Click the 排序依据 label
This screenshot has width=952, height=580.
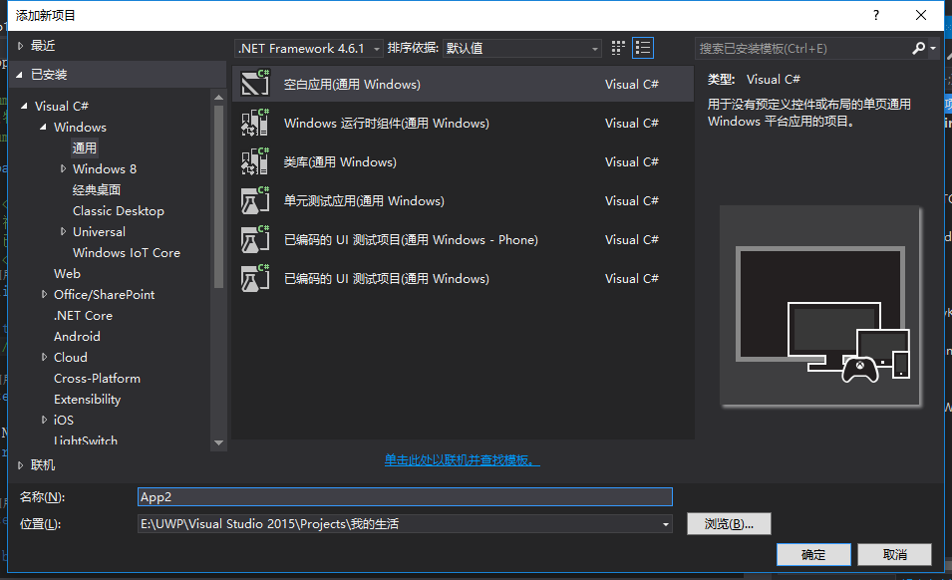coord(413,48)
